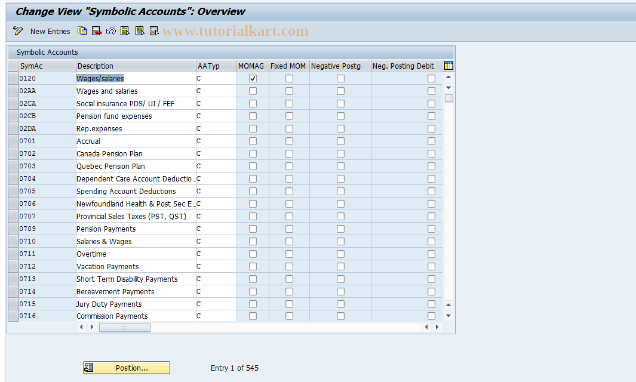Click the Copy As icon

pos(82,31)
